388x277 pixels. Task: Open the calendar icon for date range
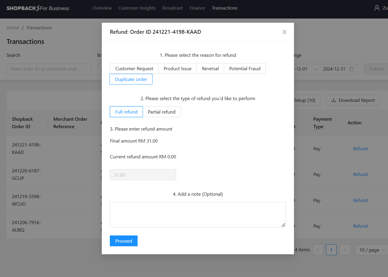(x=352, y=69)
